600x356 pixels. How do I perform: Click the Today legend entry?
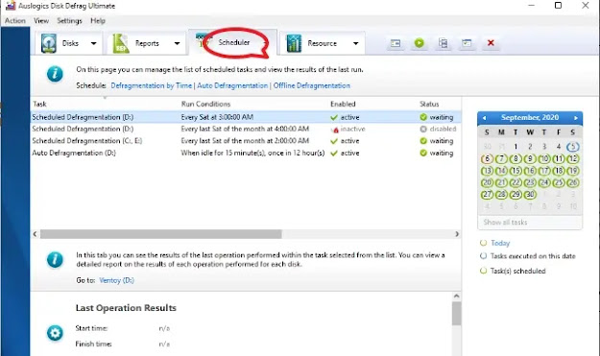click(x=500, y=243)
